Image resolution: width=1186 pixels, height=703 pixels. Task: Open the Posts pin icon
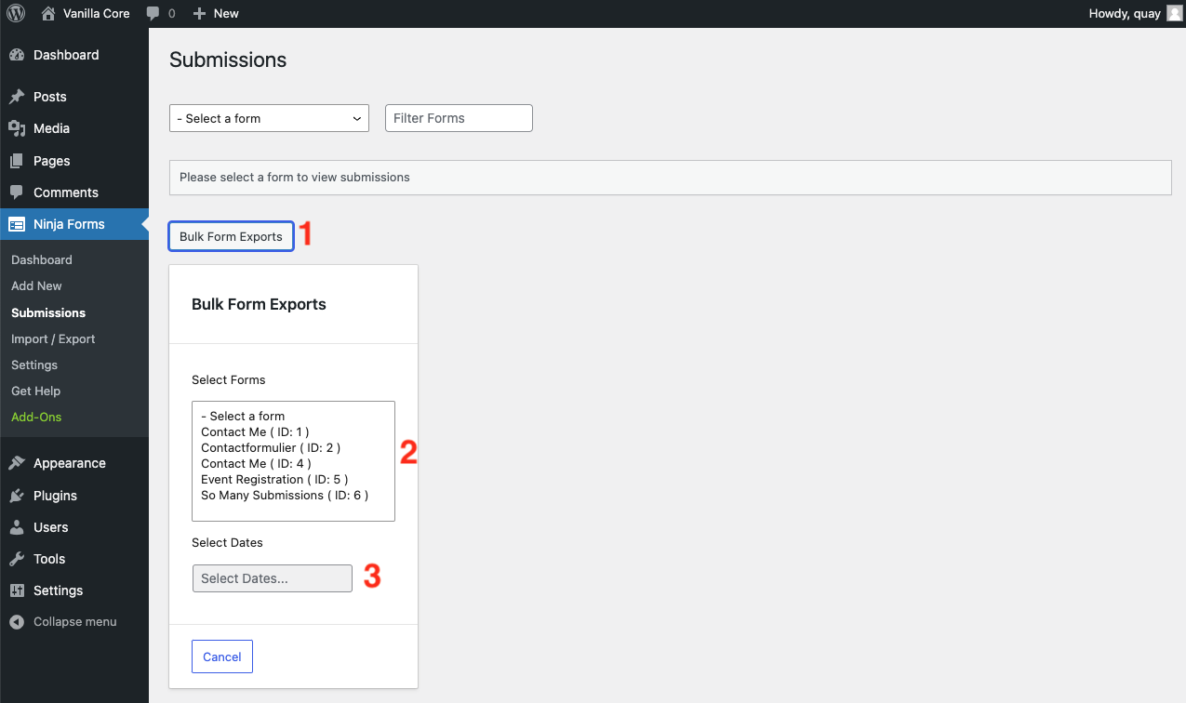tap(16, 97)
